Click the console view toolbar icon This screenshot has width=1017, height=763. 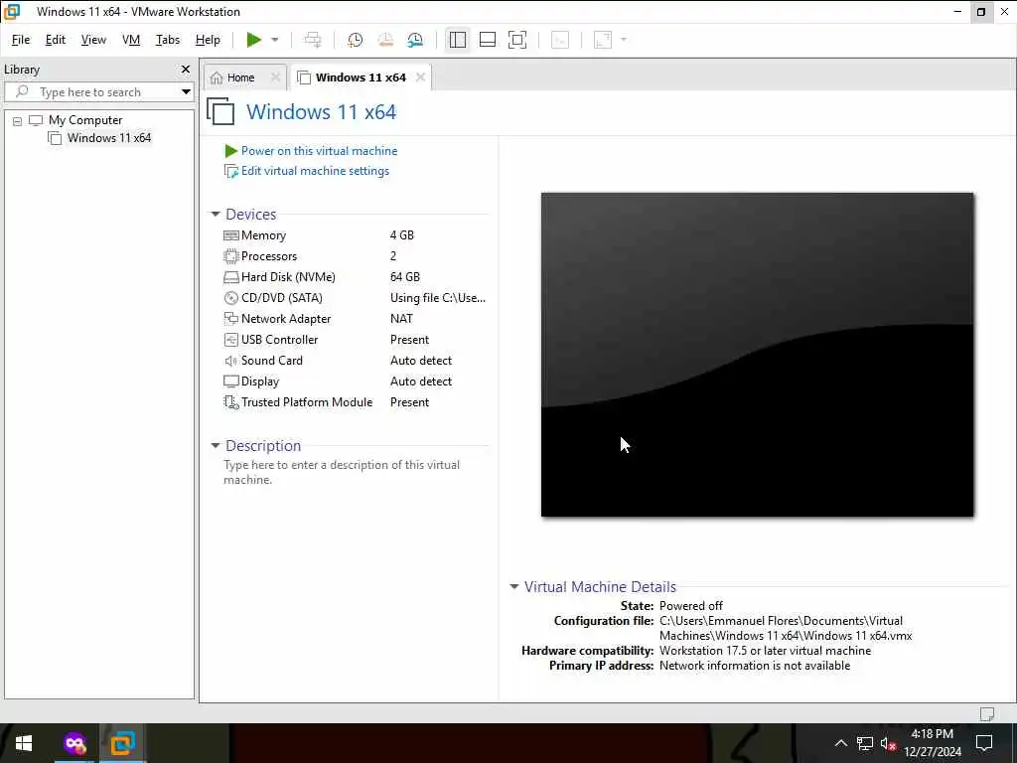[560, 40]
